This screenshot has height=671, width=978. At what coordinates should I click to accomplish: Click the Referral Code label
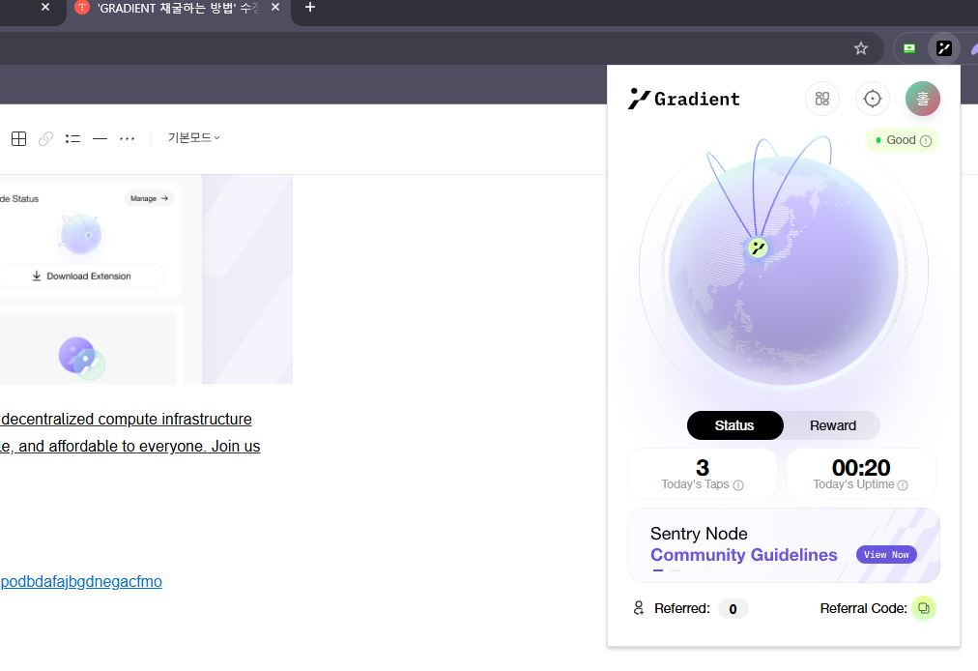click(863, 608)
